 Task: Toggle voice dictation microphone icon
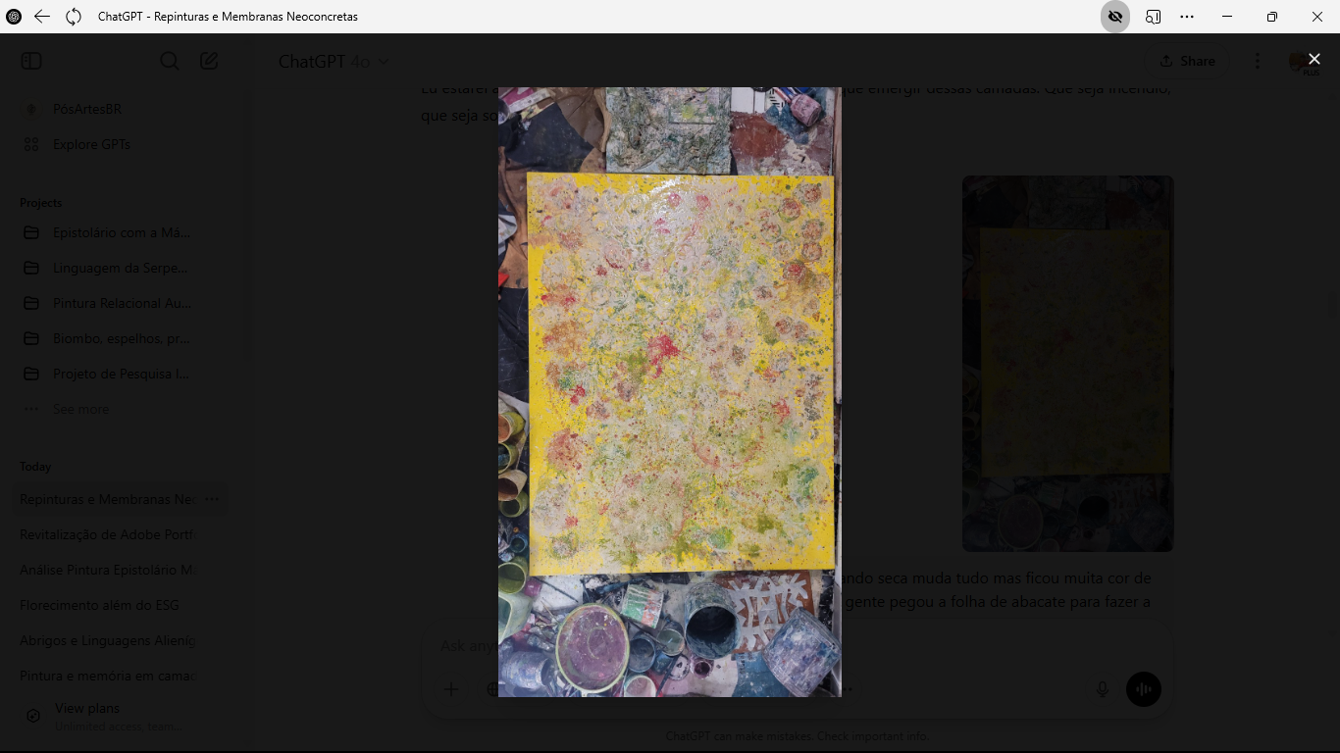click(1103, 689)
